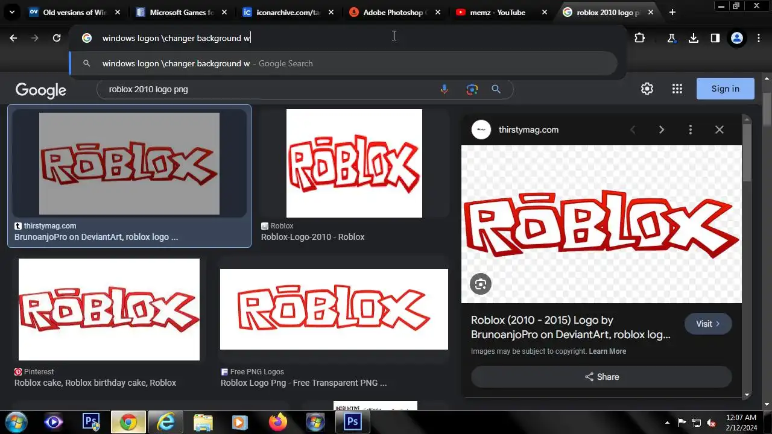Open the Windows Start button
Image resolution: width=772 pixels, height=434 pixels.
[x=16, y=422]
